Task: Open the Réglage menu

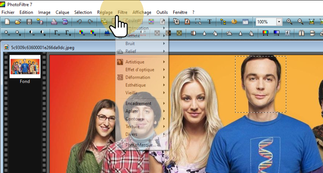Action: [105, 12]
